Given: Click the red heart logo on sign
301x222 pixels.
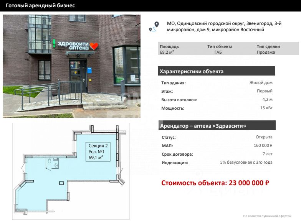Looking at the screenshot, I should (94, 46).
